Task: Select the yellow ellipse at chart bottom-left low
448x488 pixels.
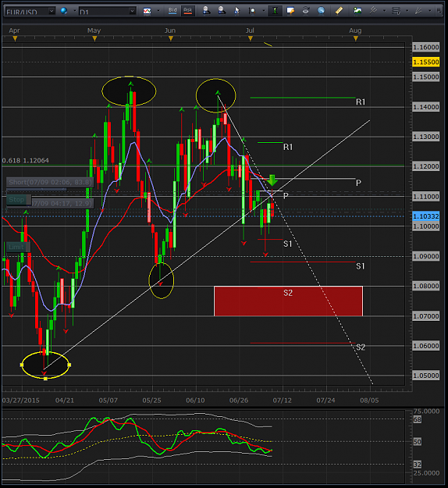Action: coord(45,365)
